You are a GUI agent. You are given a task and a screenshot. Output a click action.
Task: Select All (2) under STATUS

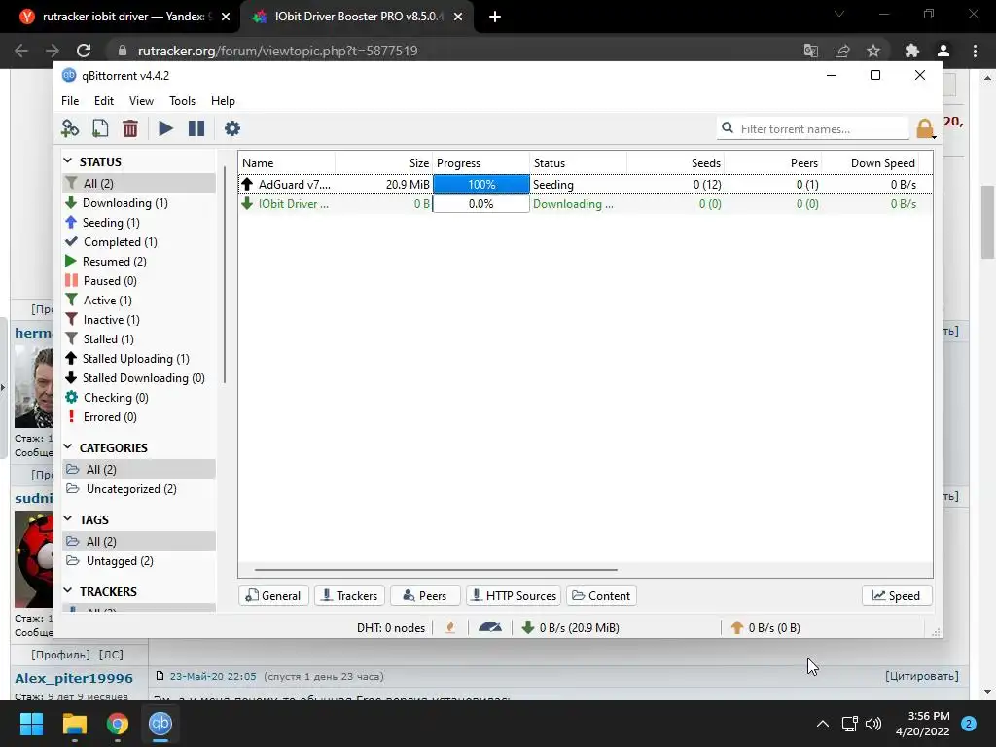(139, 184)
